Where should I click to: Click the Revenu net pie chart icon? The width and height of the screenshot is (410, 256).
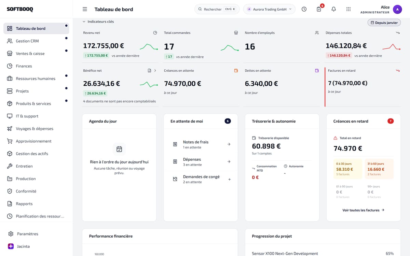click(x=155, y=33)
